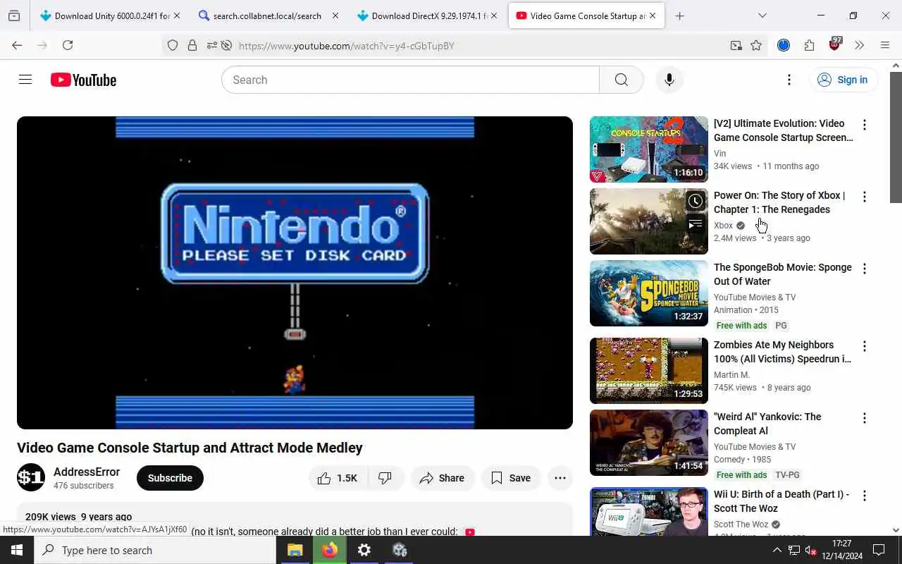Open options for Ultimate Evolution video
Image resolution: width=902 pixels, height=564 pixels.
tap(865, 125)
